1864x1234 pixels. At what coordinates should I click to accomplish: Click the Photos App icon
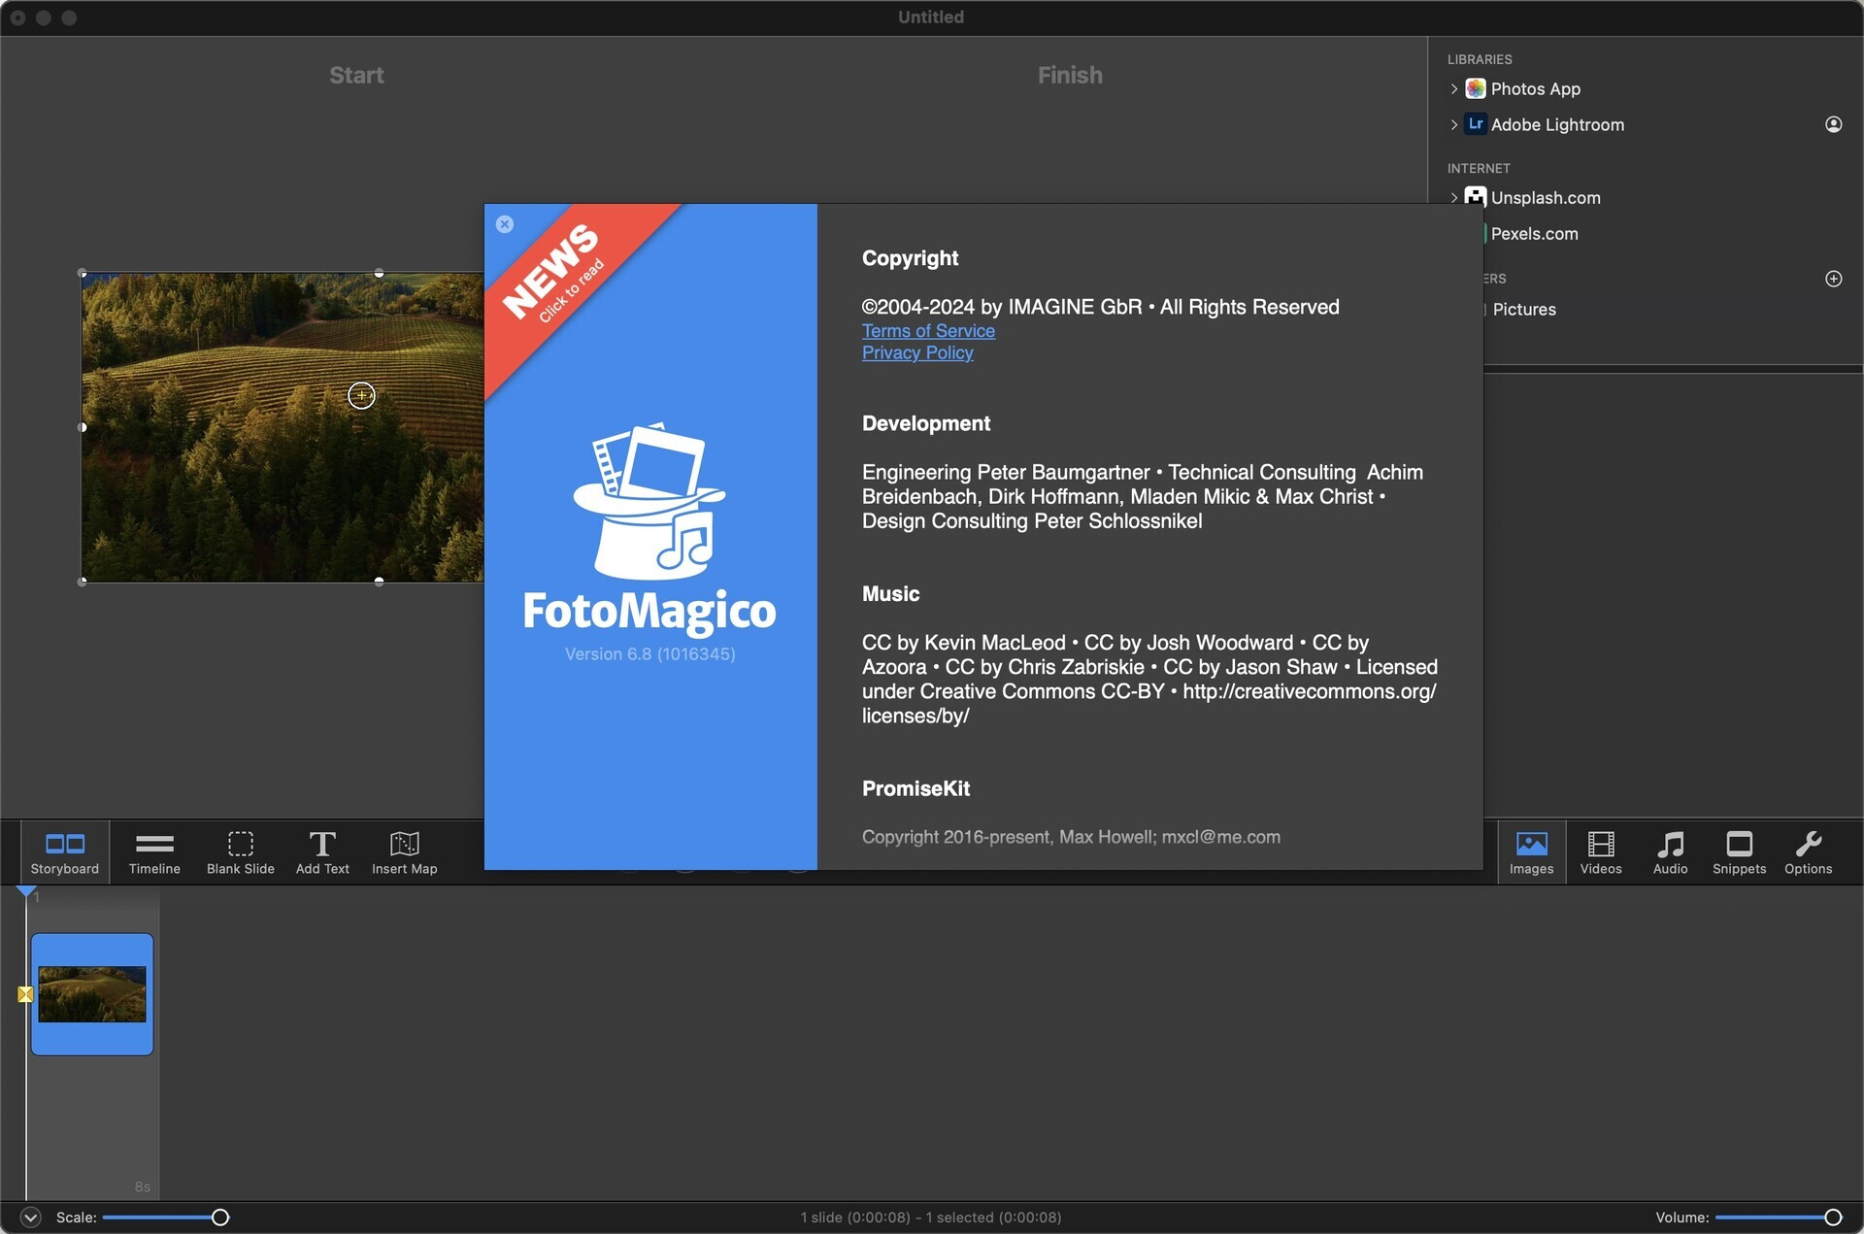tap(1476, 88)
